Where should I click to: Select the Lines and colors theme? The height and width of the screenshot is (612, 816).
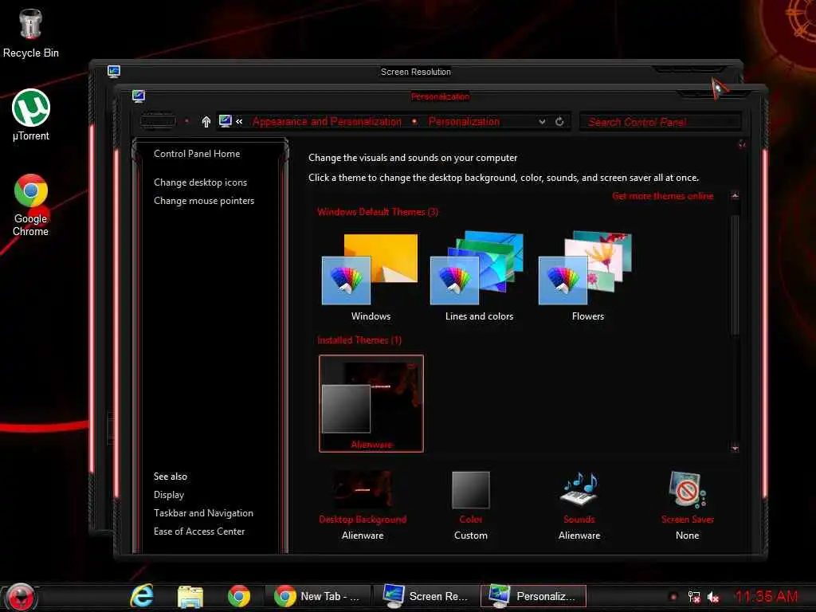click(479, 277)
